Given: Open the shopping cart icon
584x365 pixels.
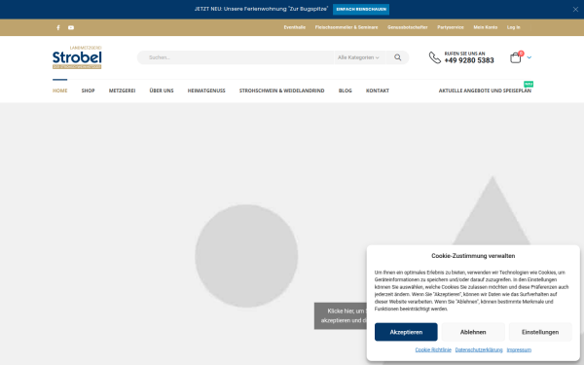Looking at the screenshot, I should tap(516, 57).
